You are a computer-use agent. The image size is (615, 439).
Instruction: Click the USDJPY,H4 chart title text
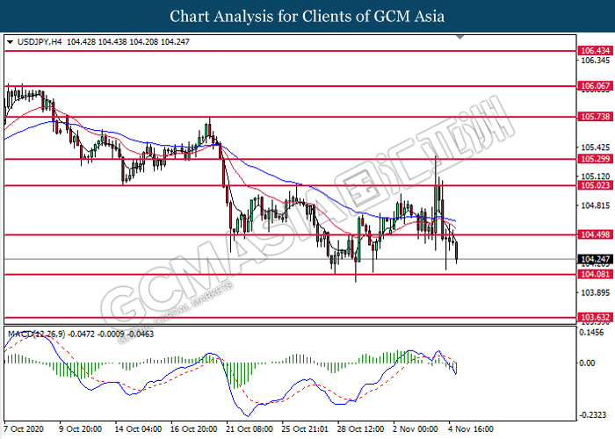tap(40, 42)
